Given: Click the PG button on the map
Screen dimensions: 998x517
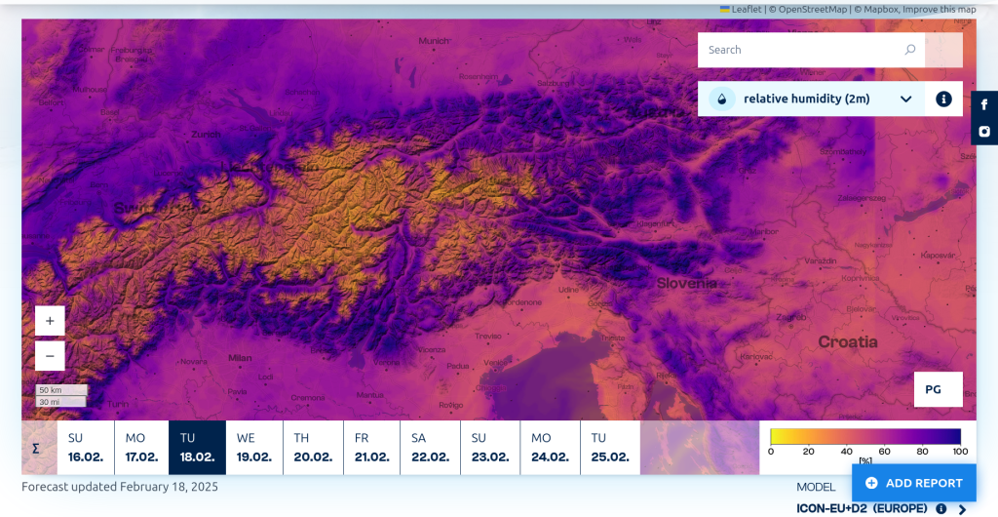Looking at the screenshot, I should 939,389.
